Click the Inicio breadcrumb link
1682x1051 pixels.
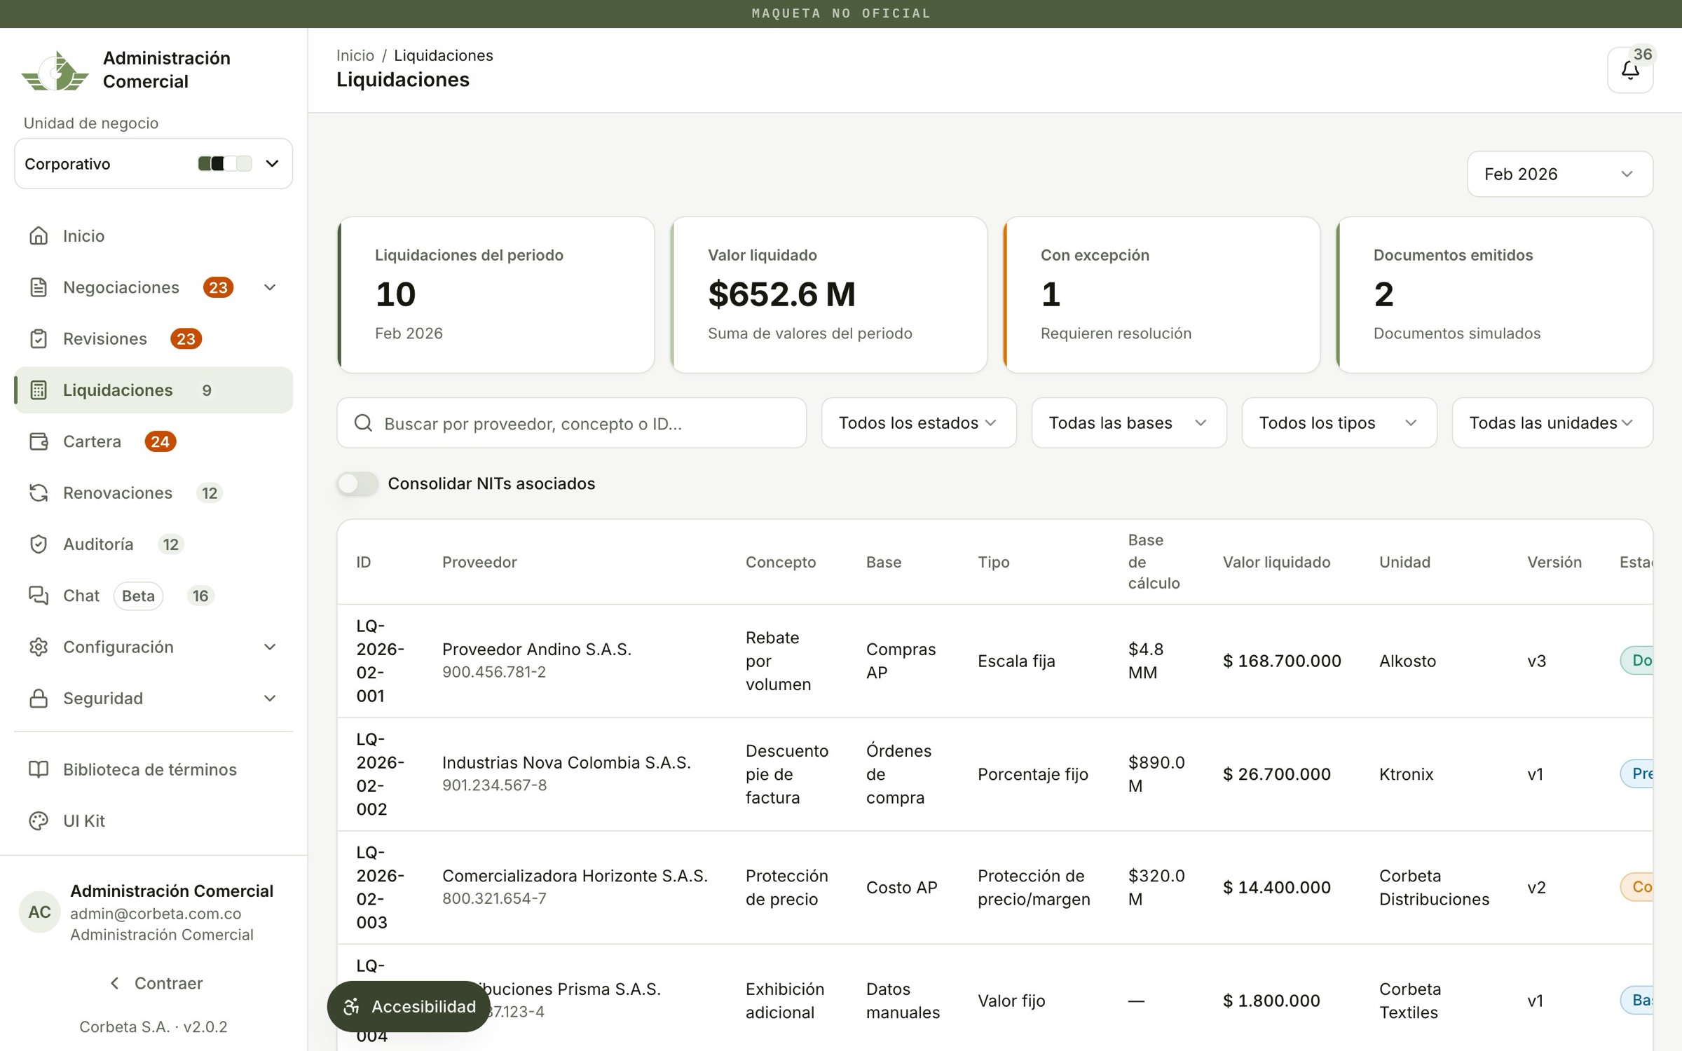tap(355, 55)
